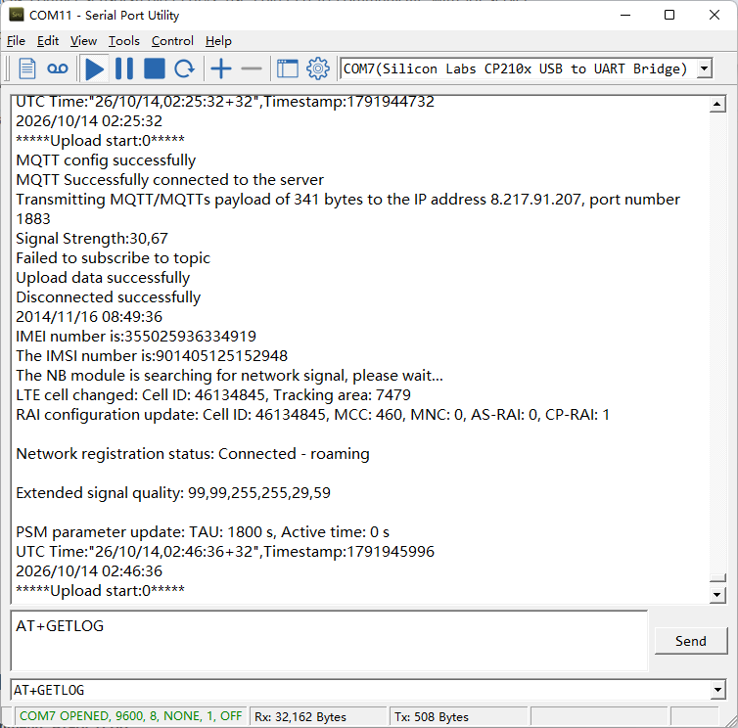738x728 pixels.
Task: Expand the AT+GETLOG command history dropdown
Action: (x=717, y=691)
